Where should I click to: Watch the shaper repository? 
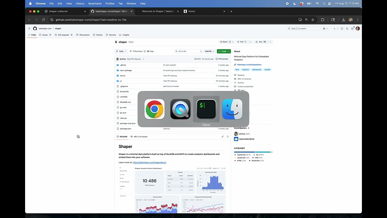point(225,42)
